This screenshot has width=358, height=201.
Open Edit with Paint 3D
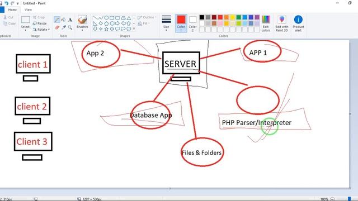pos(282,23)
